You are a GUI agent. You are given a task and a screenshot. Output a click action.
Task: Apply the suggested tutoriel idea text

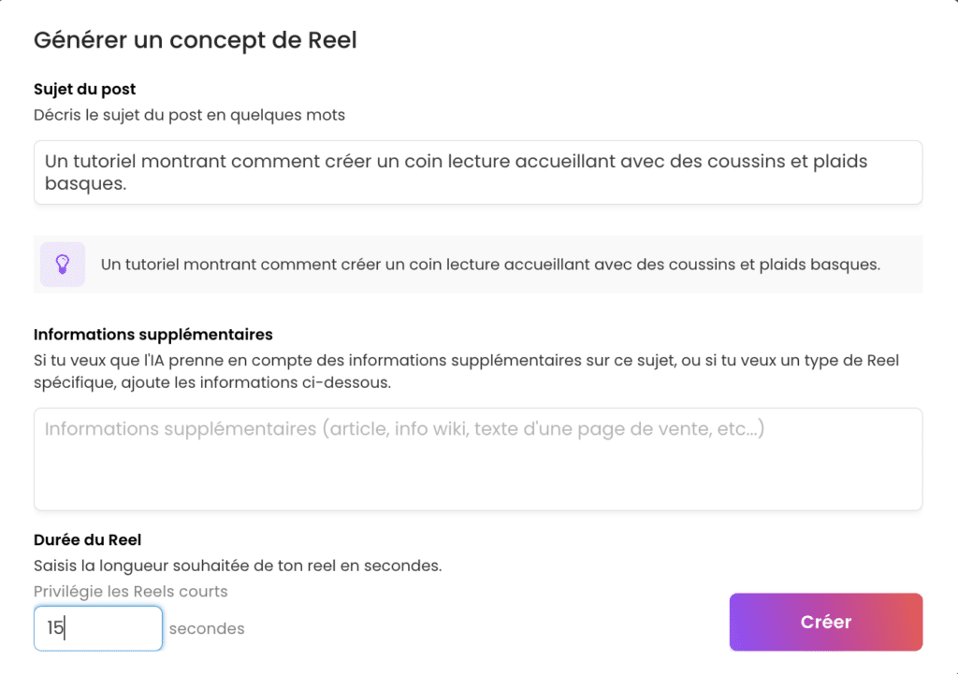pos(490,265)
